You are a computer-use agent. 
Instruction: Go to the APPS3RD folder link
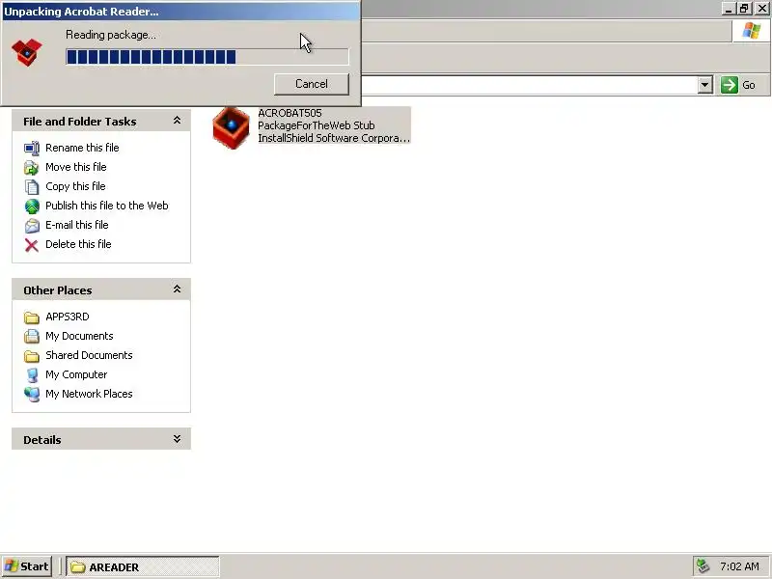click(68, 317)
